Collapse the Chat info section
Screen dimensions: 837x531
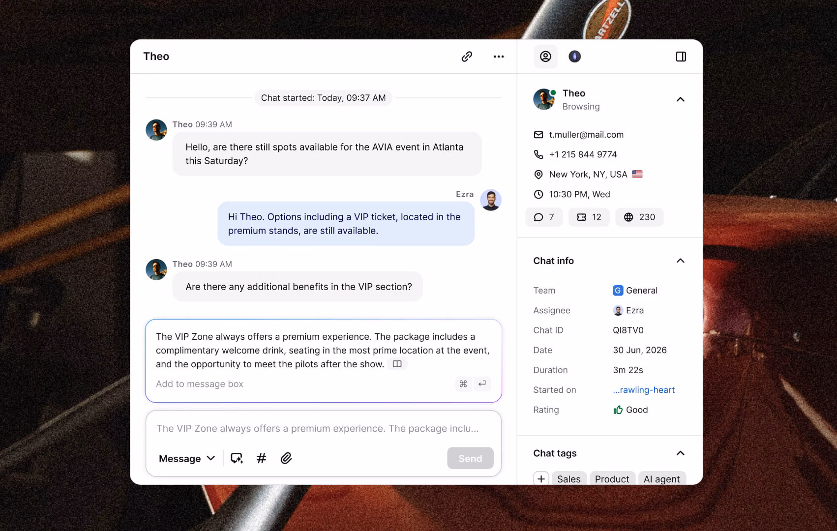pyautogui.click(x=680, y=261)
